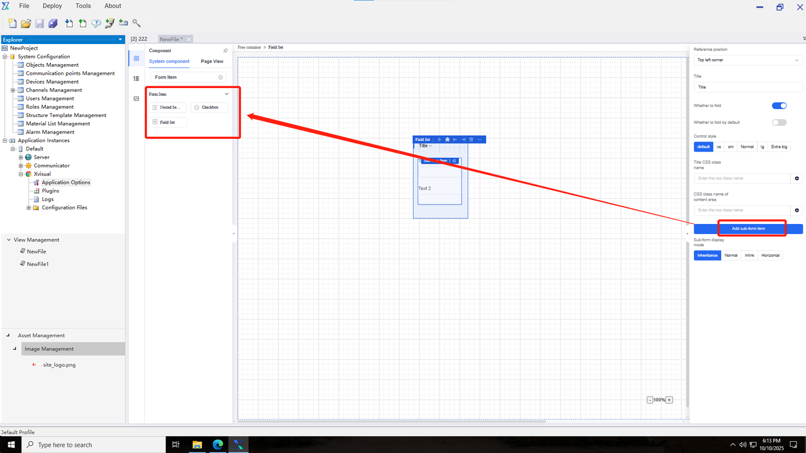
Task: Open the Deploy menu
Action: 52,6
